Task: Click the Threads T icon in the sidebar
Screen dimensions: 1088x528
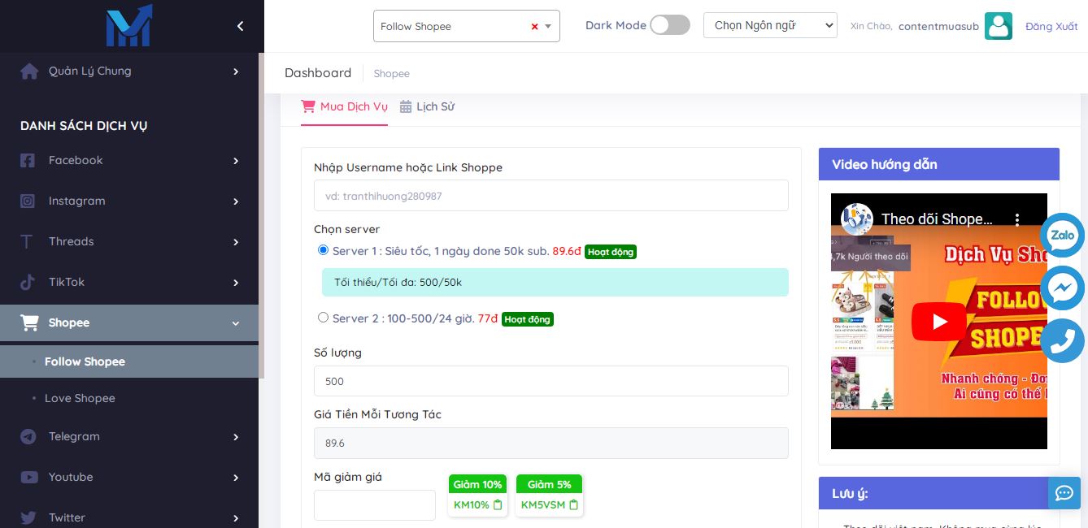Action: point(27,242)
